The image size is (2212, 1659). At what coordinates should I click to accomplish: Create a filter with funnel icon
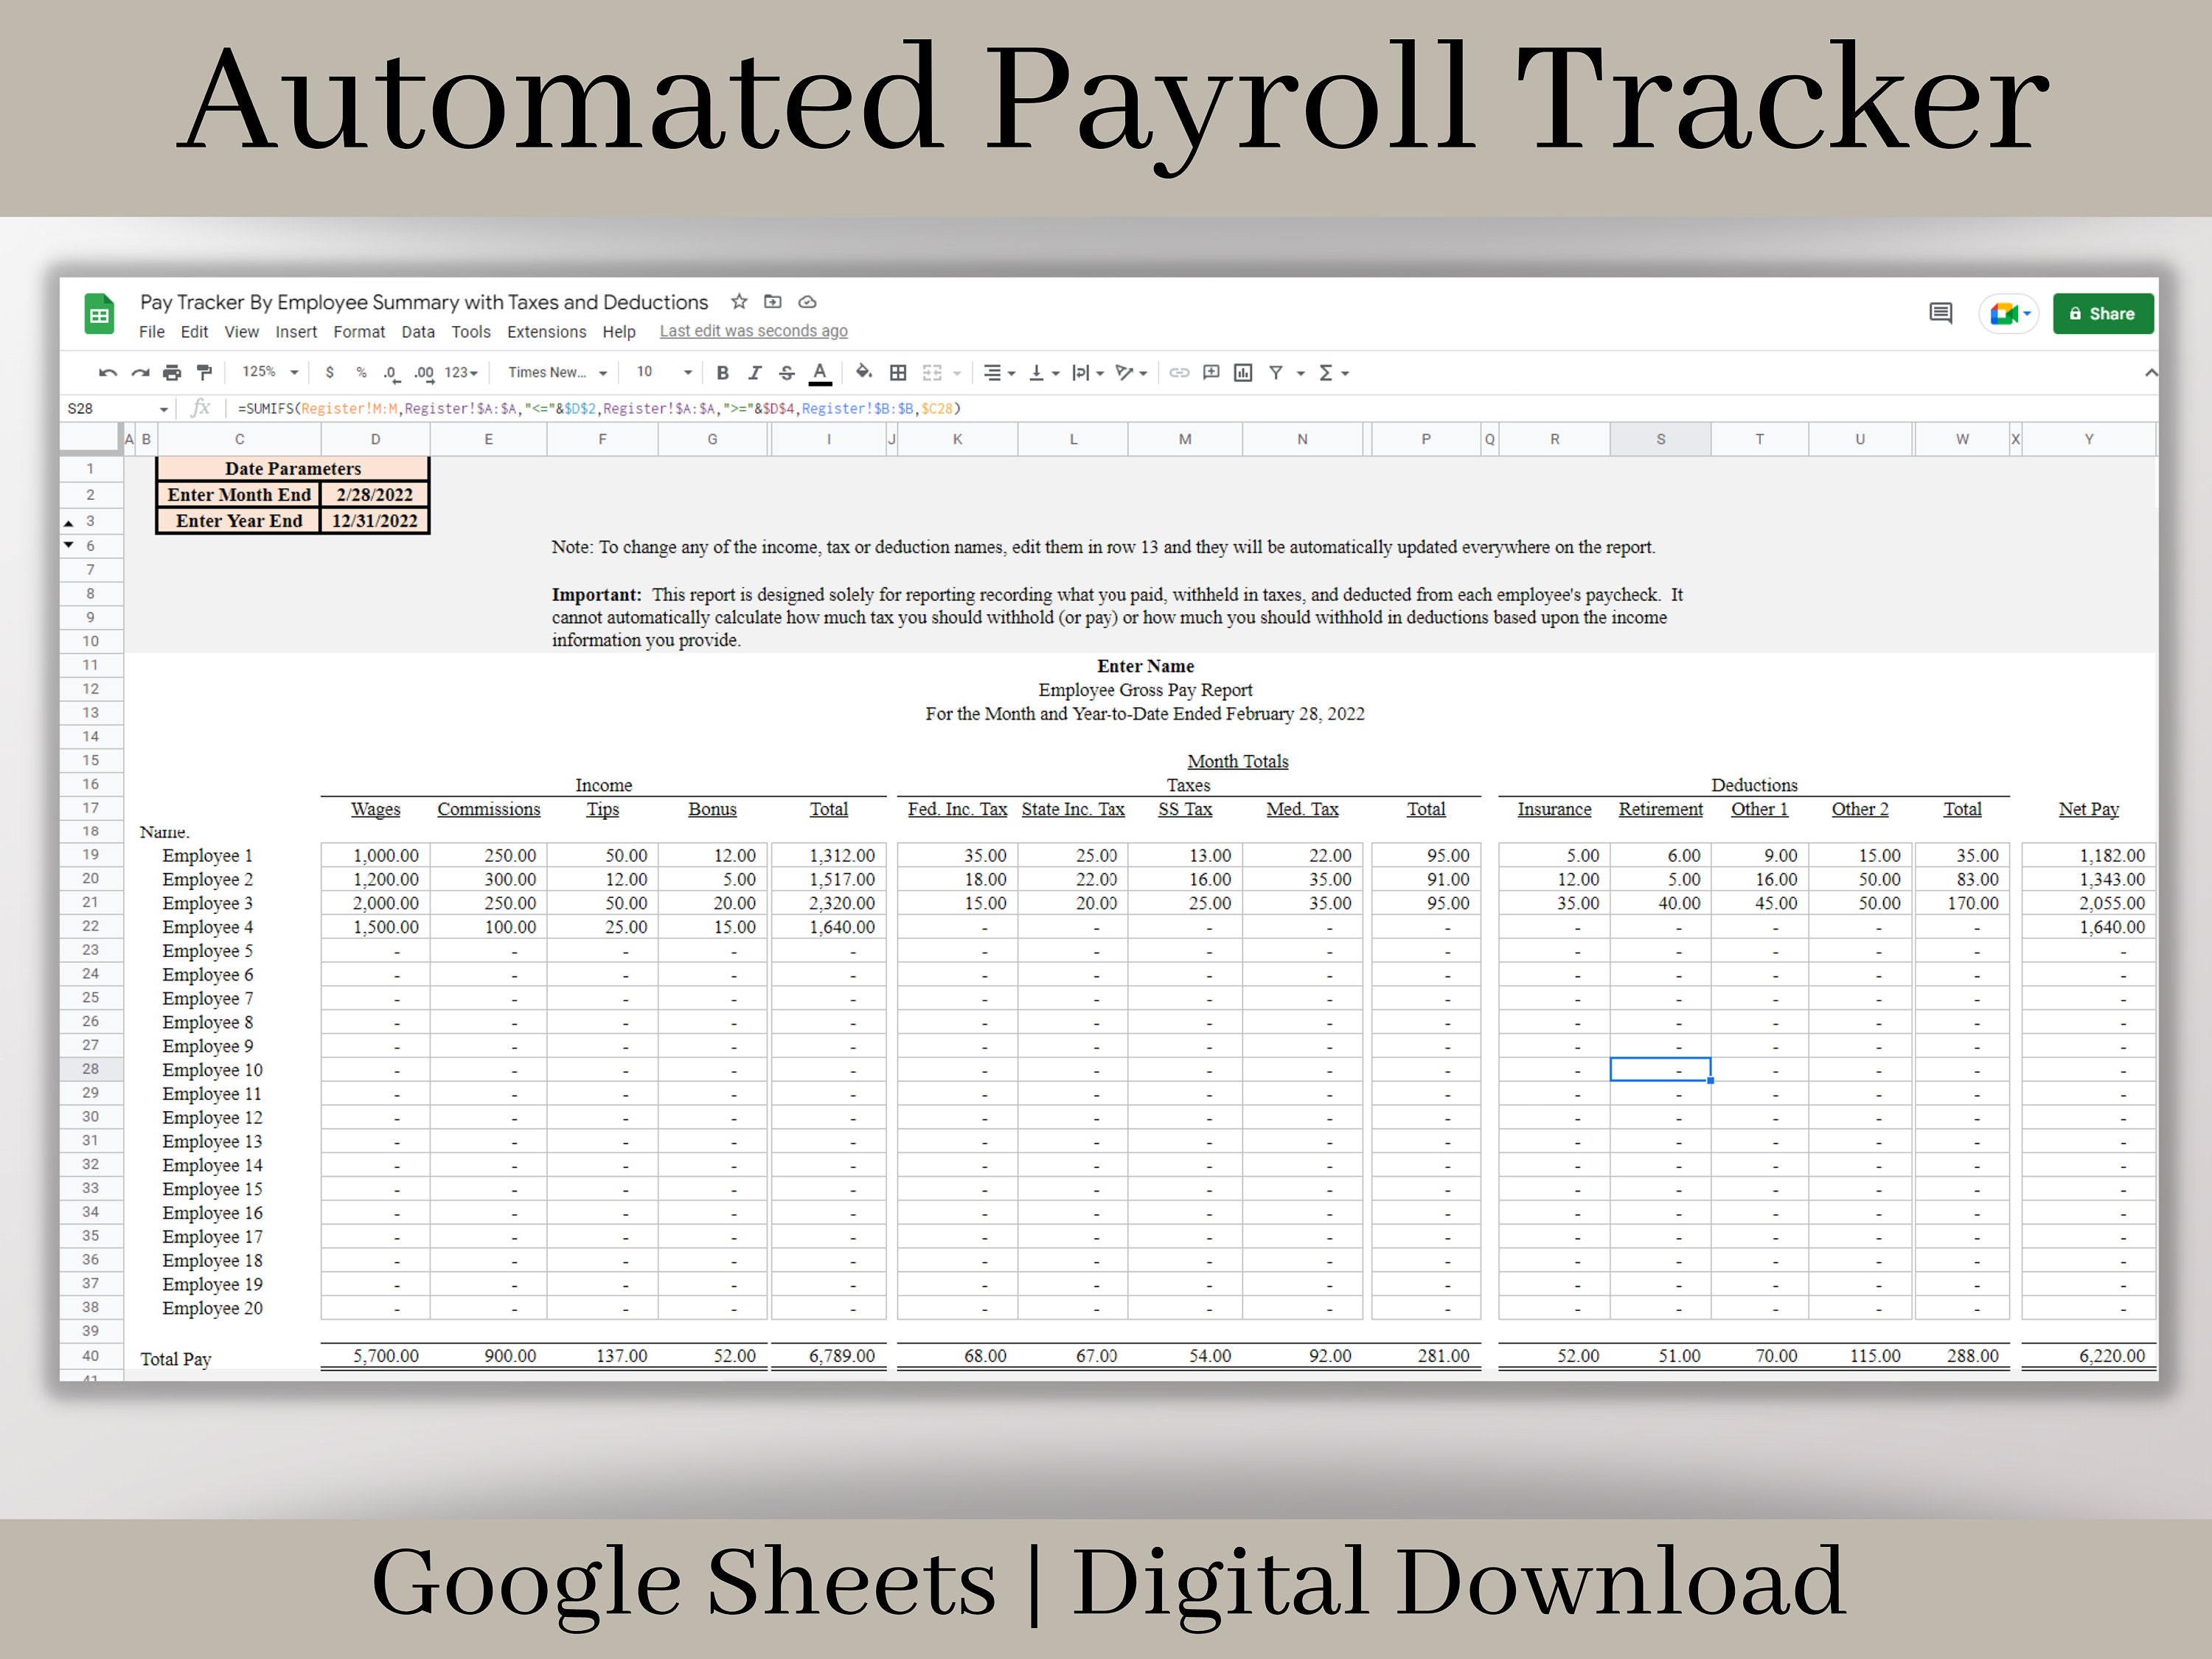(x=1276, y=373)
